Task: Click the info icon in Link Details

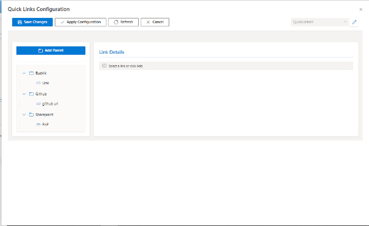Action: (104, 66)
